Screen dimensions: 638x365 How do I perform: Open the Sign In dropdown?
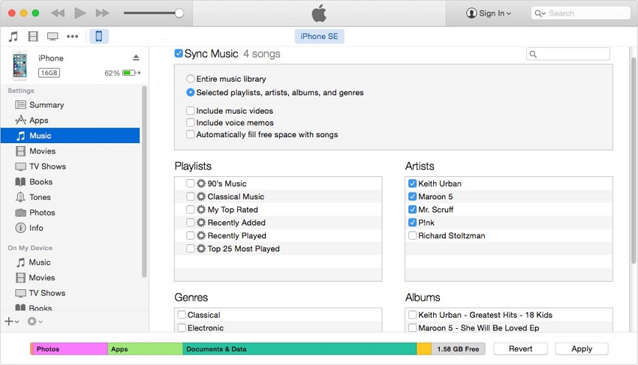(489, 13)
